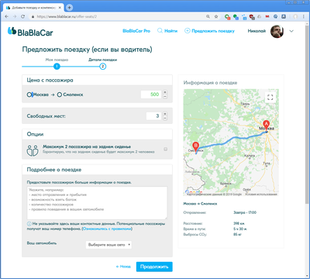Select the Москва departure radio circle
The height and width of the screenshot is (279, 310).
pos(29,95)
